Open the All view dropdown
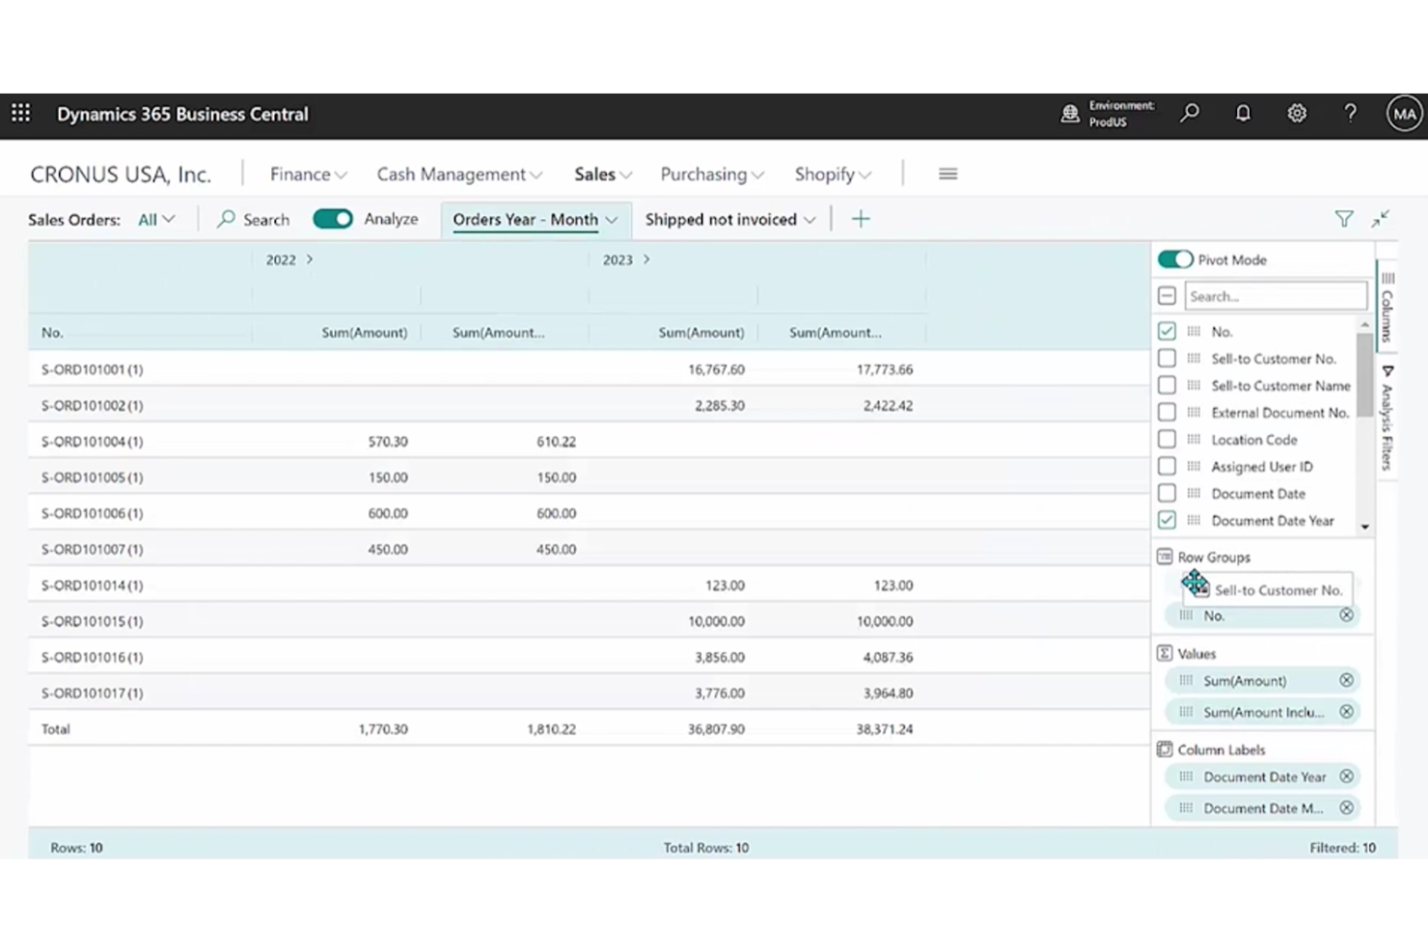The height and width of the screenshot is (952, 1428). pos(156,219)
